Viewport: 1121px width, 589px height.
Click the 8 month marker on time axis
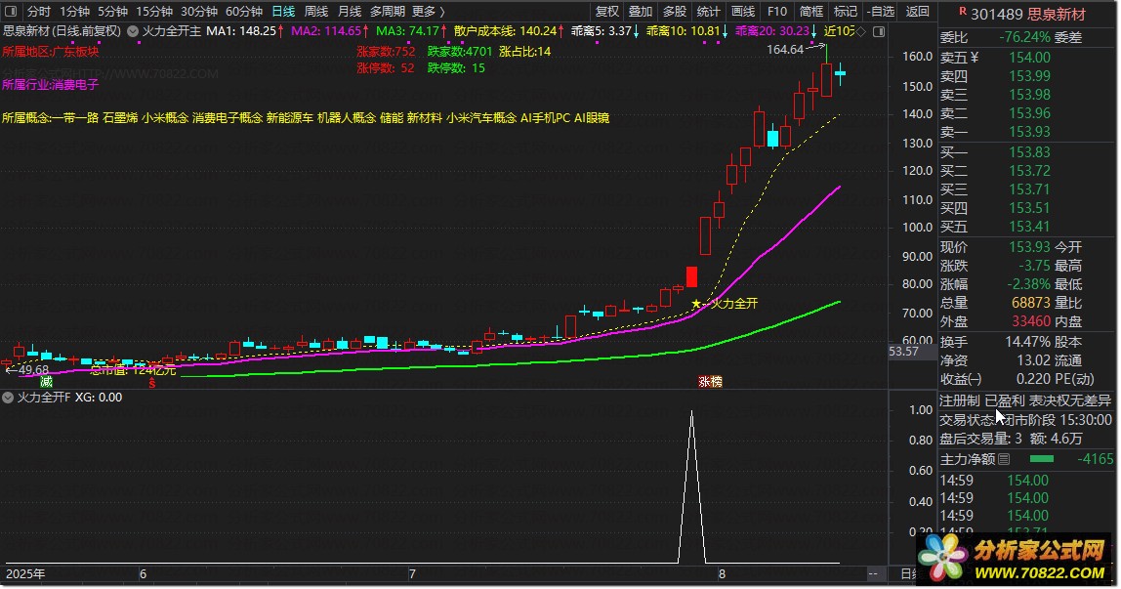click(722, 574)
